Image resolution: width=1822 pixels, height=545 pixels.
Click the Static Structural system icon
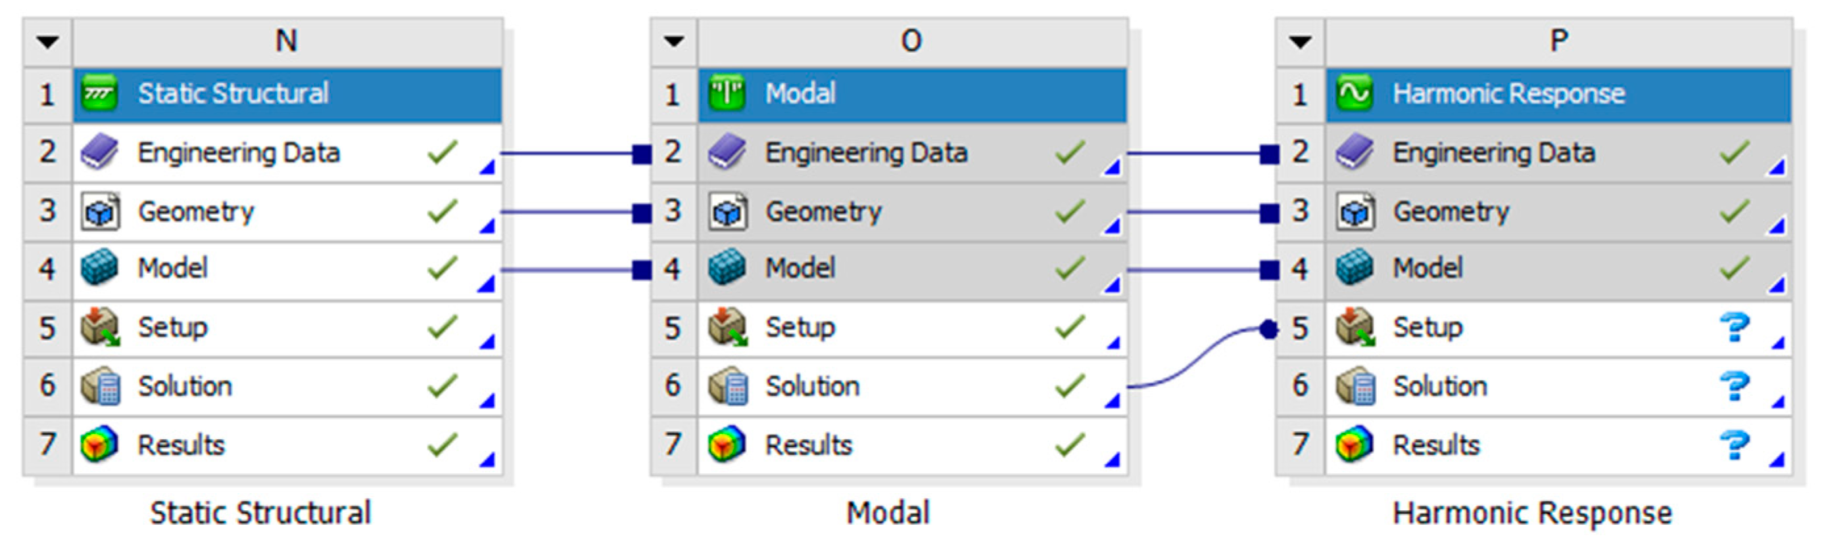pos(100,94)
